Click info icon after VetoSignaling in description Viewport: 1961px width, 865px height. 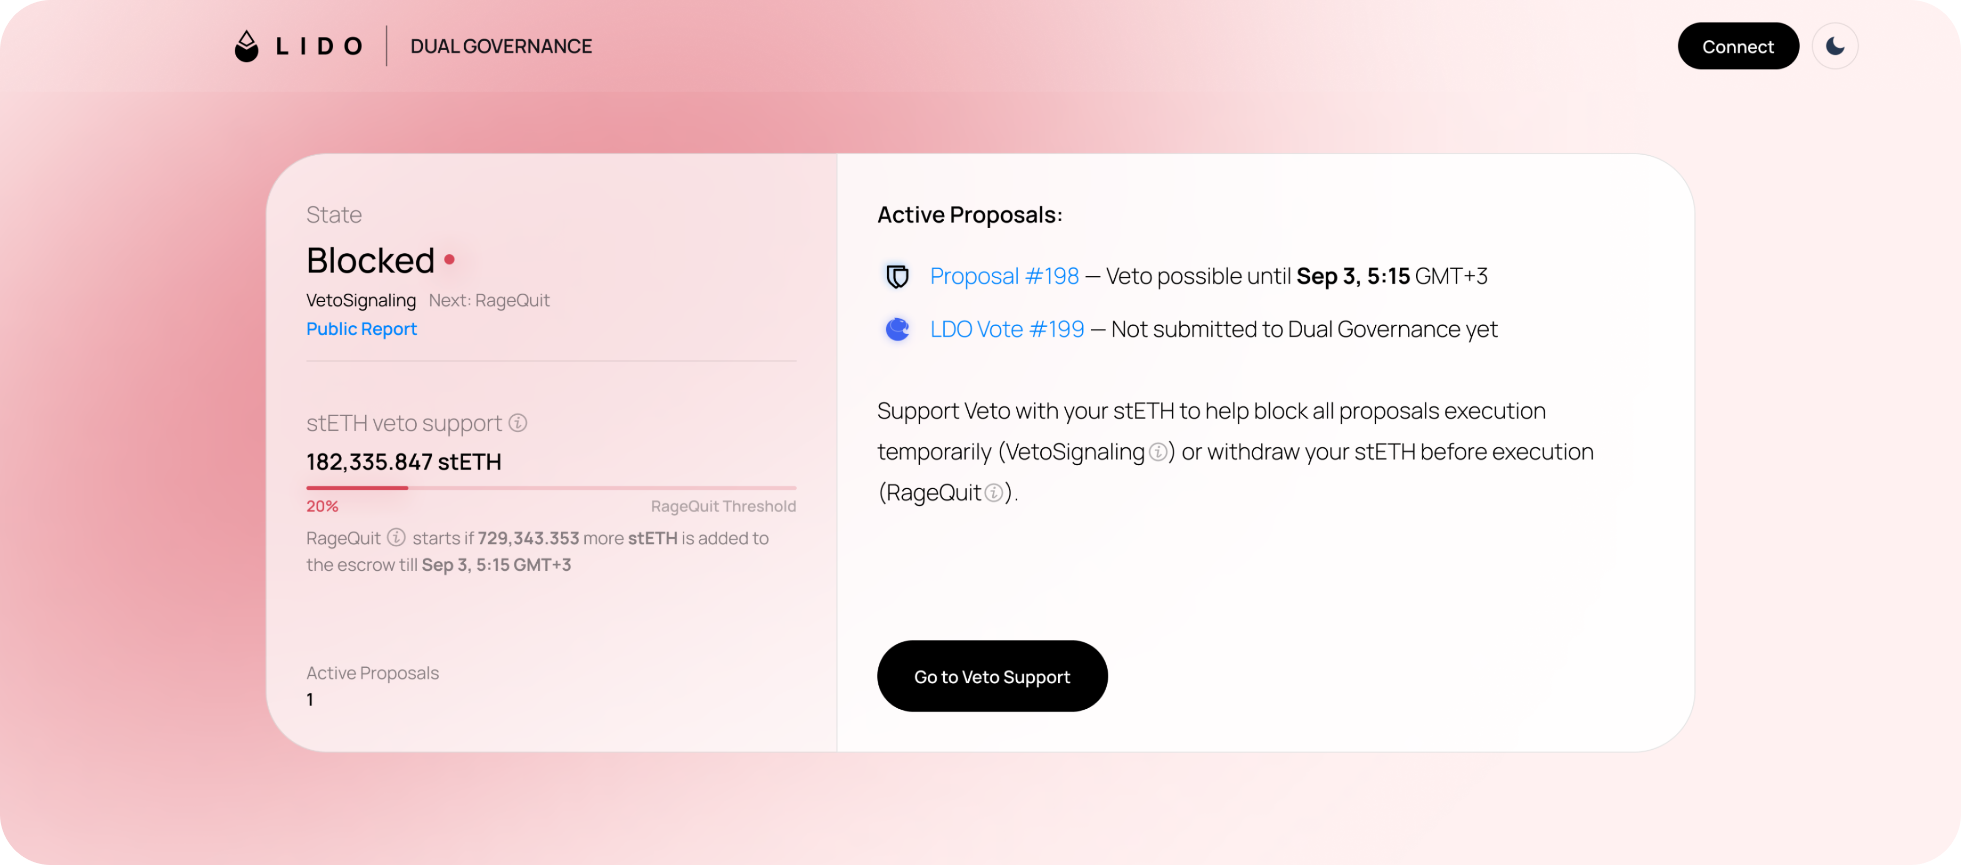[x=1157, y=452]
